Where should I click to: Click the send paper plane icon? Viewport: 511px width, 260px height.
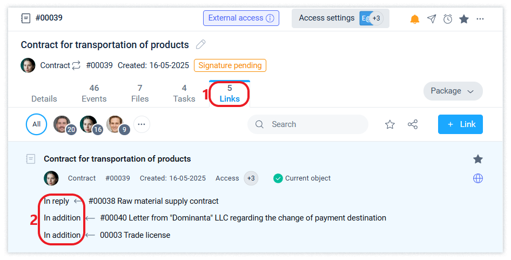click(431, 19)
